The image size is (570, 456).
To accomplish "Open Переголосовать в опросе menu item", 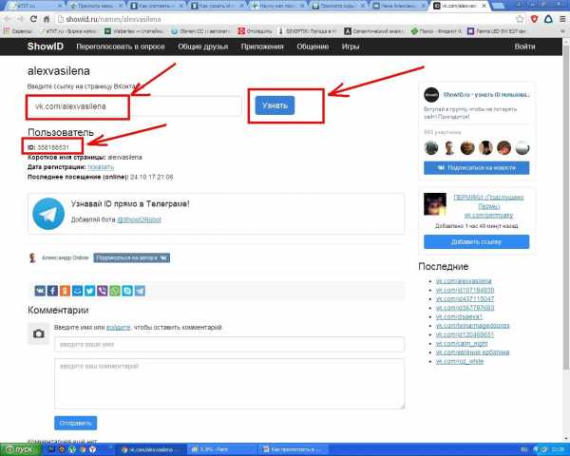I will coord(121,47).
